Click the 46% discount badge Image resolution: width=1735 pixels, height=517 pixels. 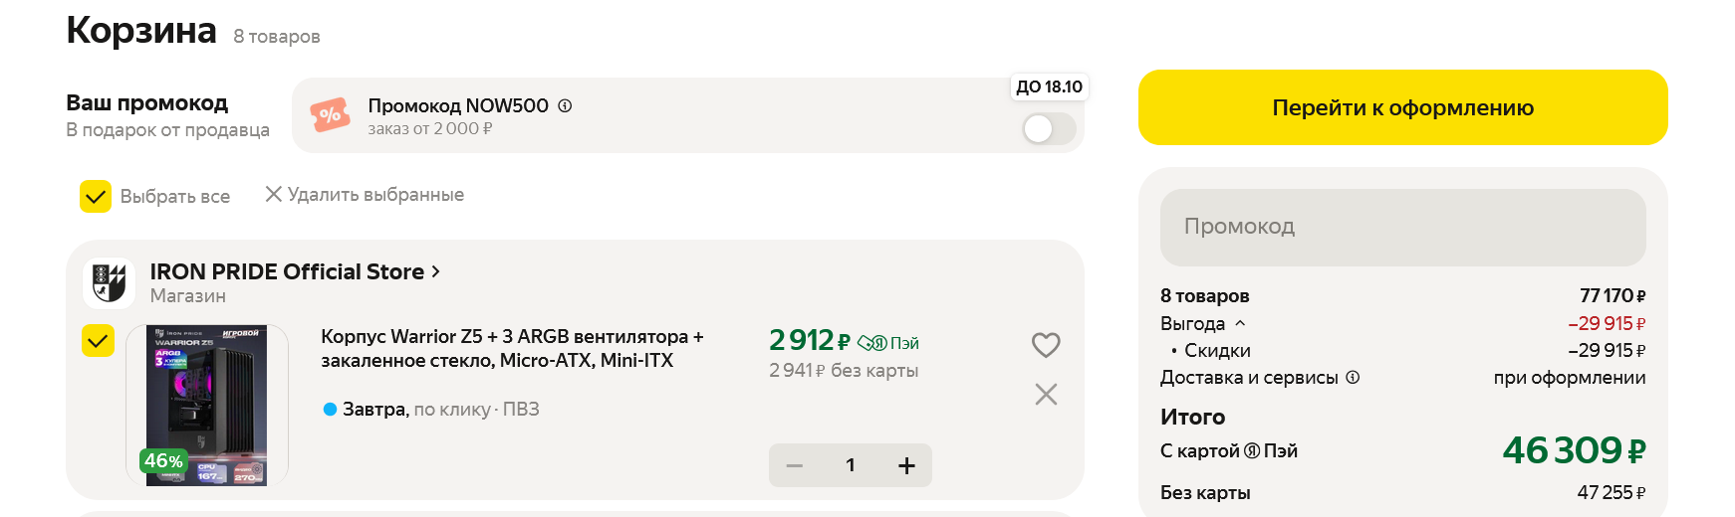tap(163, 460)
